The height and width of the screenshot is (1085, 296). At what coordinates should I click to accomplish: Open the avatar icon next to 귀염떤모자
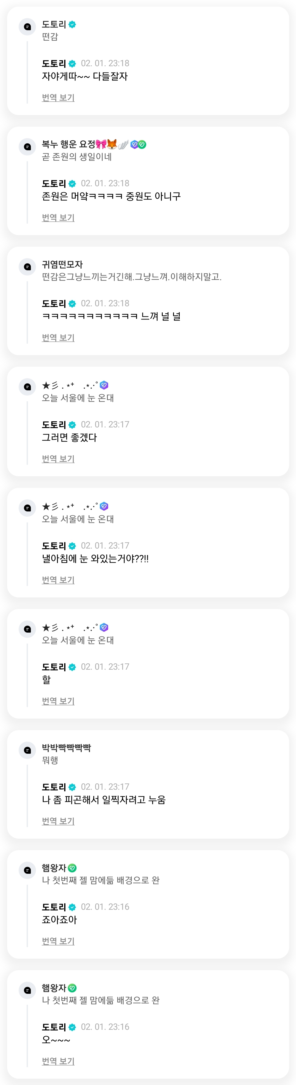(27, 267)
